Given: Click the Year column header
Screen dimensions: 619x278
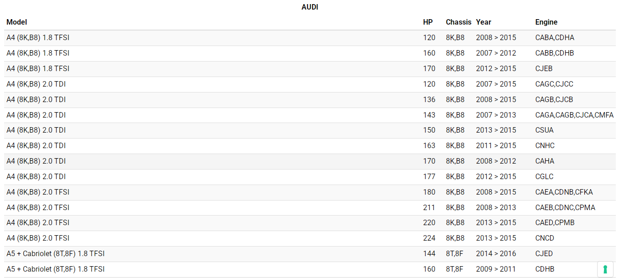Looking at the screenshot, I should click(x=484, y=22).
